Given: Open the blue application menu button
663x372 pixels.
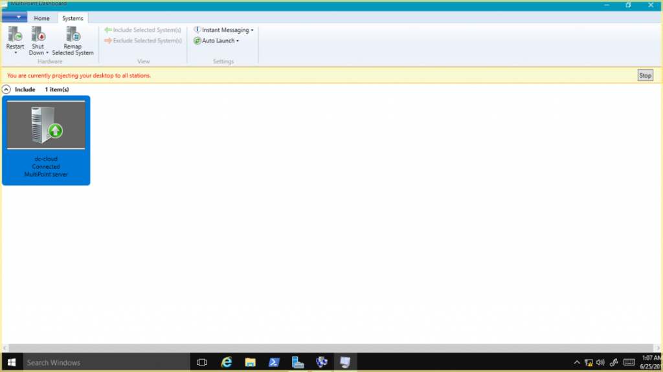Looking at the screenshot, I should click(14, 17).
